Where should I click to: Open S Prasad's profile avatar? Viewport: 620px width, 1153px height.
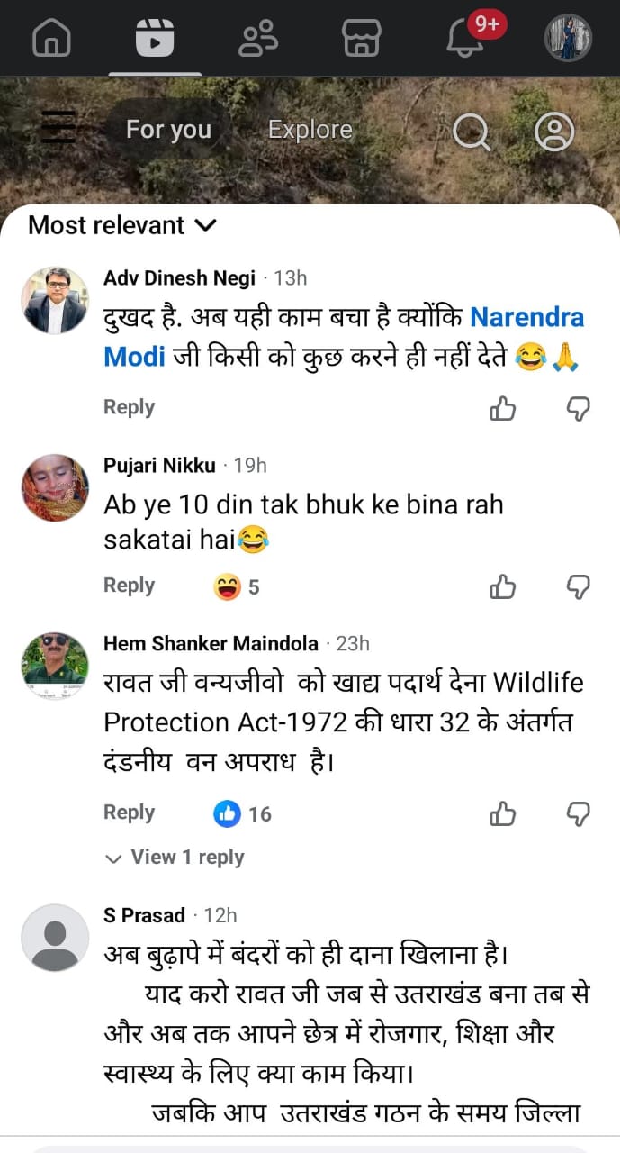tap(55, 937)
